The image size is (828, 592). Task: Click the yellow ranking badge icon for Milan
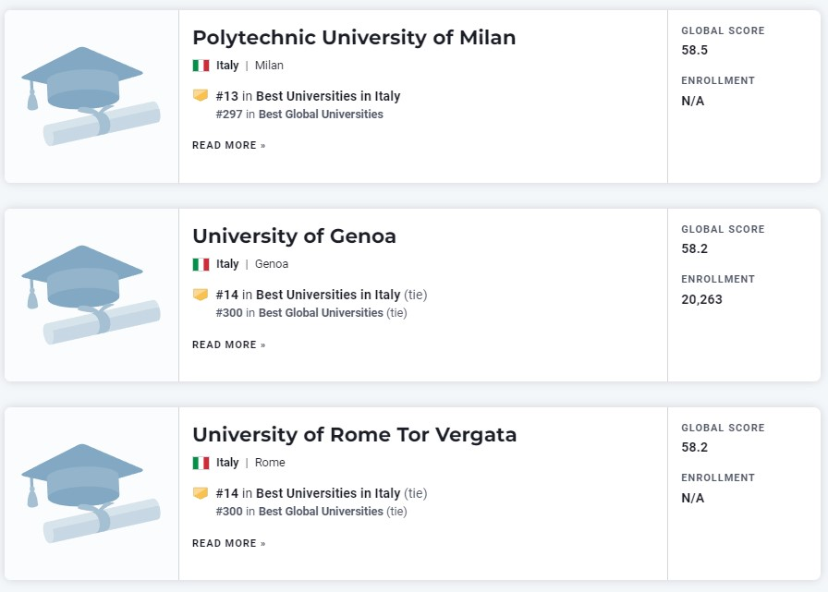[x=201, y=95]
